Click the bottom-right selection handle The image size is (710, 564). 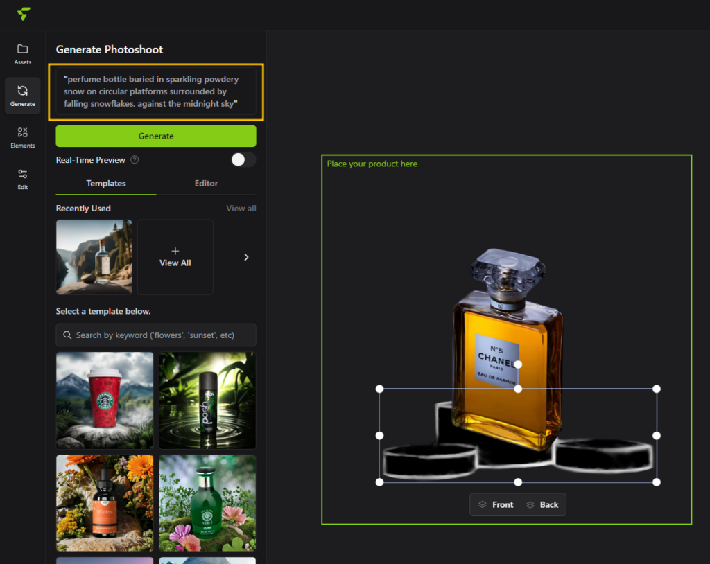(x=657, y=482)
